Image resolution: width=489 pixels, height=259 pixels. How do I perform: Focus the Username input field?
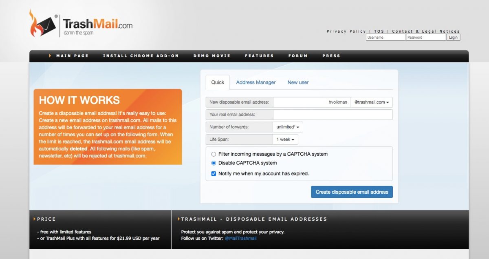(385, 38)
